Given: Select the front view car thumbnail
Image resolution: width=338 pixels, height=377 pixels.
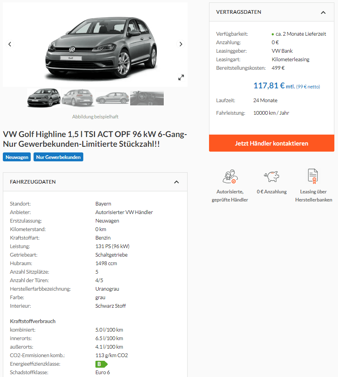Looking at the screenshot, I should (44, 98).
